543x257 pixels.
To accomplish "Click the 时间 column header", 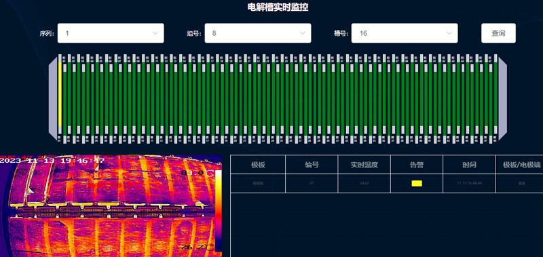I will point(469,165).
